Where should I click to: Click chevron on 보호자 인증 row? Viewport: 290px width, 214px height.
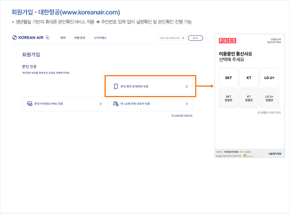tap(187, 104)
